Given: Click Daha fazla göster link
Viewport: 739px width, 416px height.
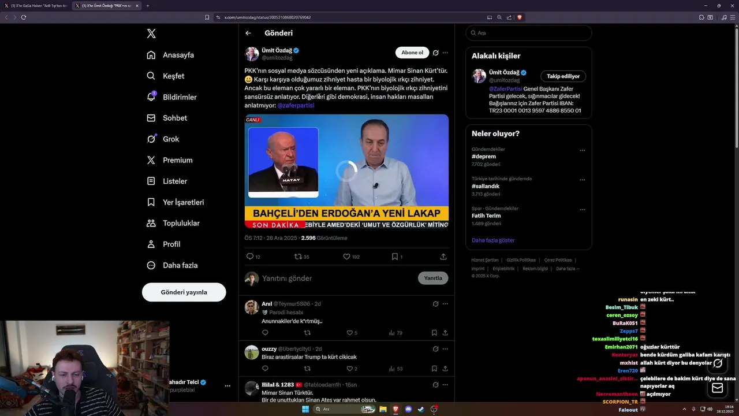Looking at the screenshot, I should tap(493, 240).
